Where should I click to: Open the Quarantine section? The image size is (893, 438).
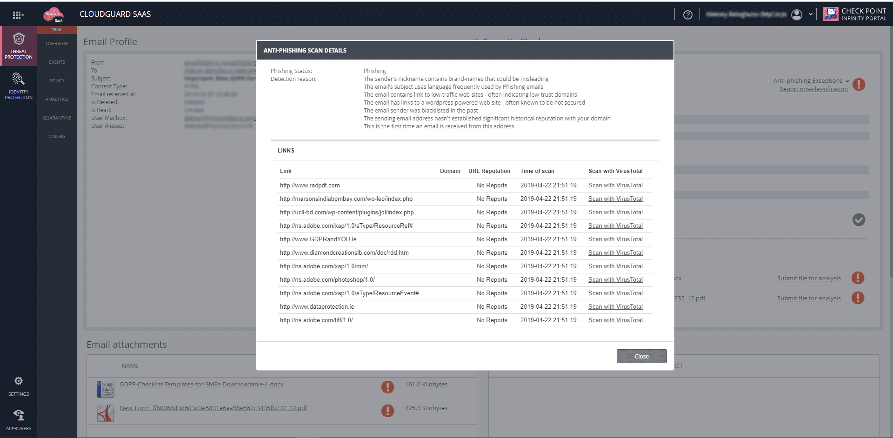pos(57,118)
